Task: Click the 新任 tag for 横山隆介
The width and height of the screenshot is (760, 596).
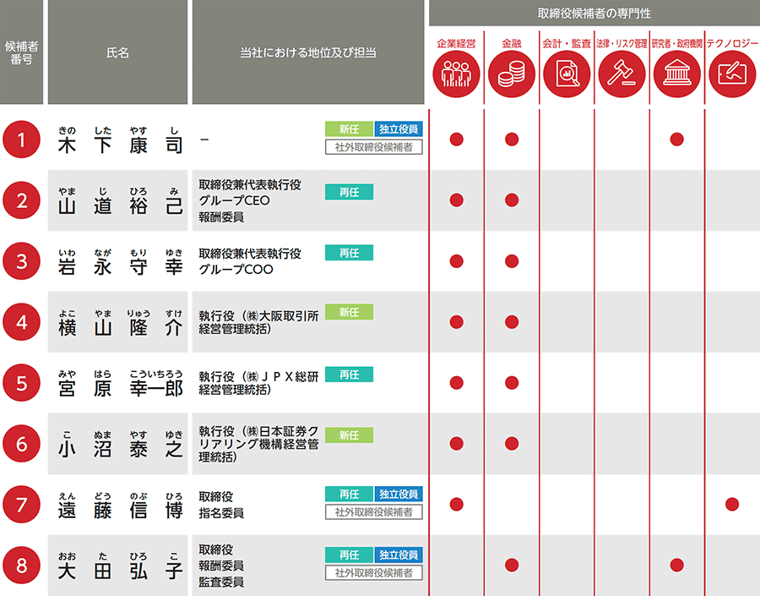Action: [x=349, y=312]
